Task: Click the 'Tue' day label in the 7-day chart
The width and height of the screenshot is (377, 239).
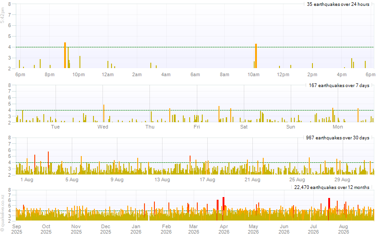Action: (x=55, y=127)
